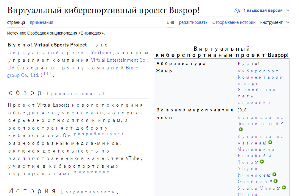
Task: Edit the обзор section via редактировать
Action: [x=76, y=94]
